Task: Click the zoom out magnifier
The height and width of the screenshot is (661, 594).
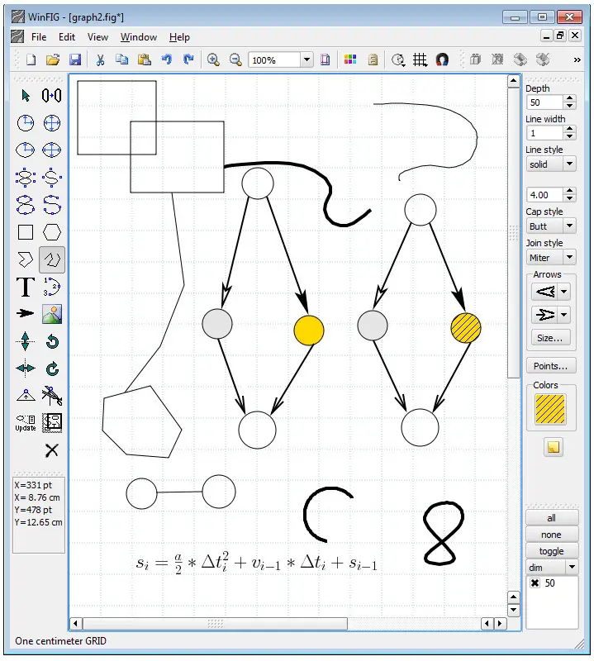Action: 235,59
